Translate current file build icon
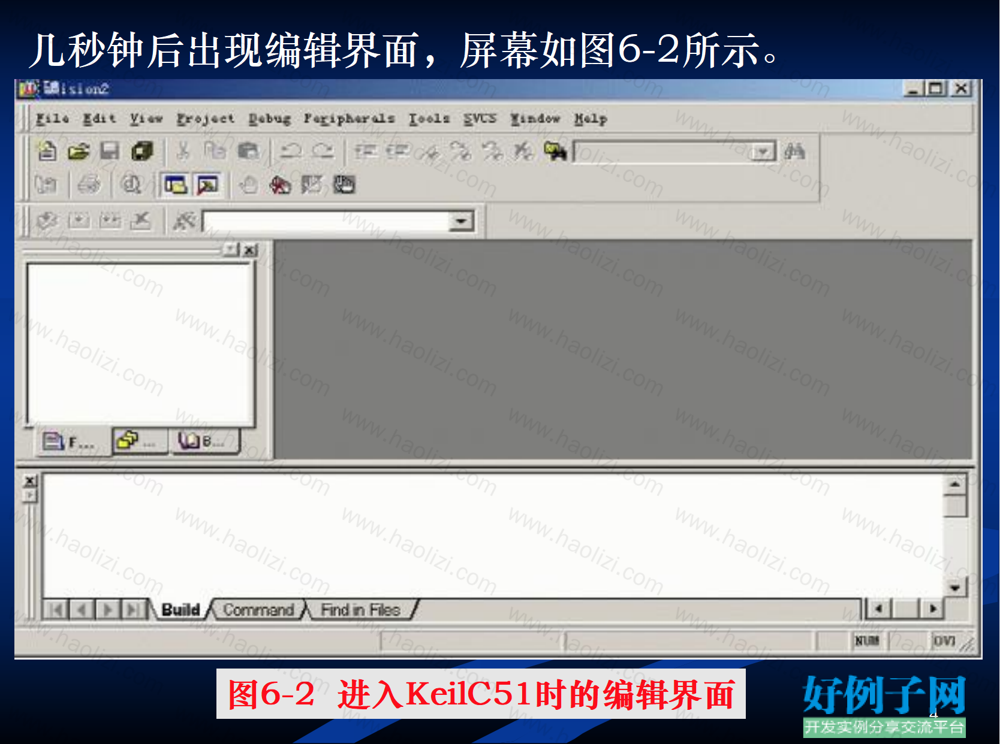 coord(47,220)
